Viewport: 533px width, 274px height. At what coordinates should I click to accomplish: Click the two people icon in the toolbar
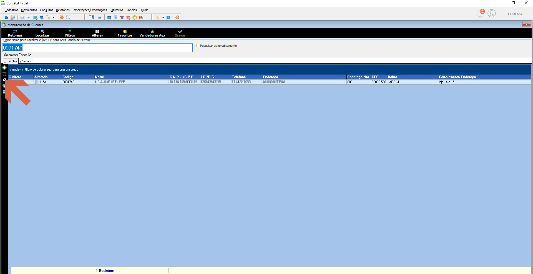coord(13,17)
